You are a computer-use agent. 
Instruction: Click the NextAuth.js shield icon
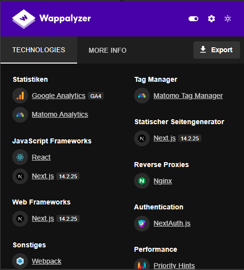pyautogui.click(x=142, y=223)
